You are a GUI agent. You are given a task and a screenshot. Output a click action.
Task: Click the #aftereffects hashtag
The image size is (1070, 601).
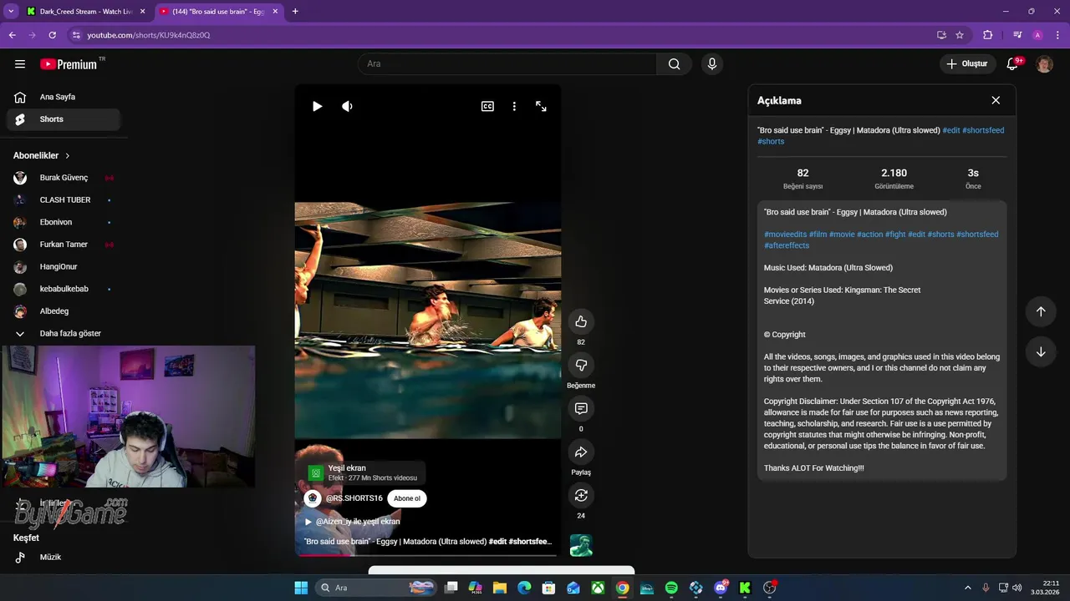787,245
